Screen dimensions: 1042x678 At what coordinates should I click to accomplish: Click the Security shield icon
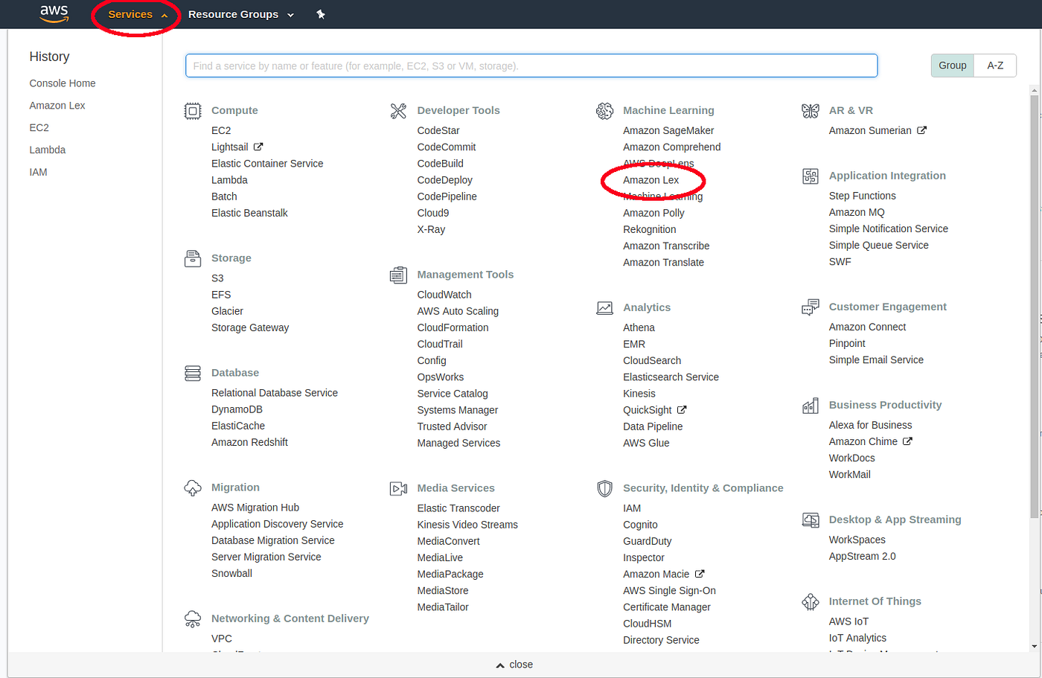(604, 488)
